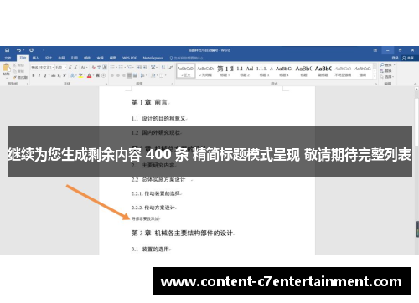Open the WPS PDF tab
The height and width of the screenshot is (303, 419).
click(x=129, y=58)
